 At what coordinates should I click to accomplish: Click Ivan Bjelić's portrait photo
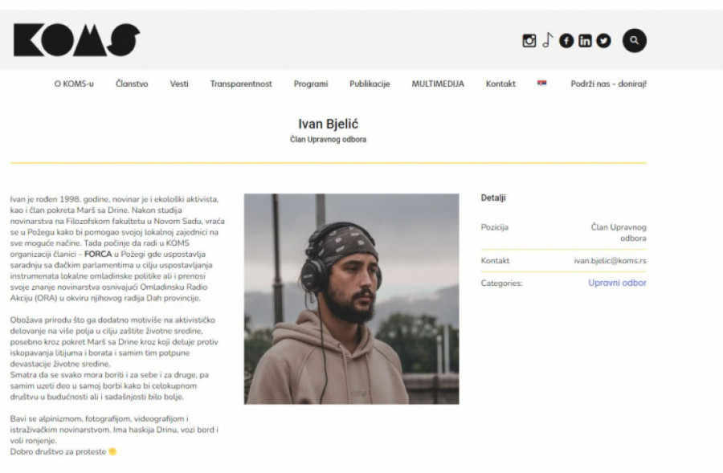point(351,299)
